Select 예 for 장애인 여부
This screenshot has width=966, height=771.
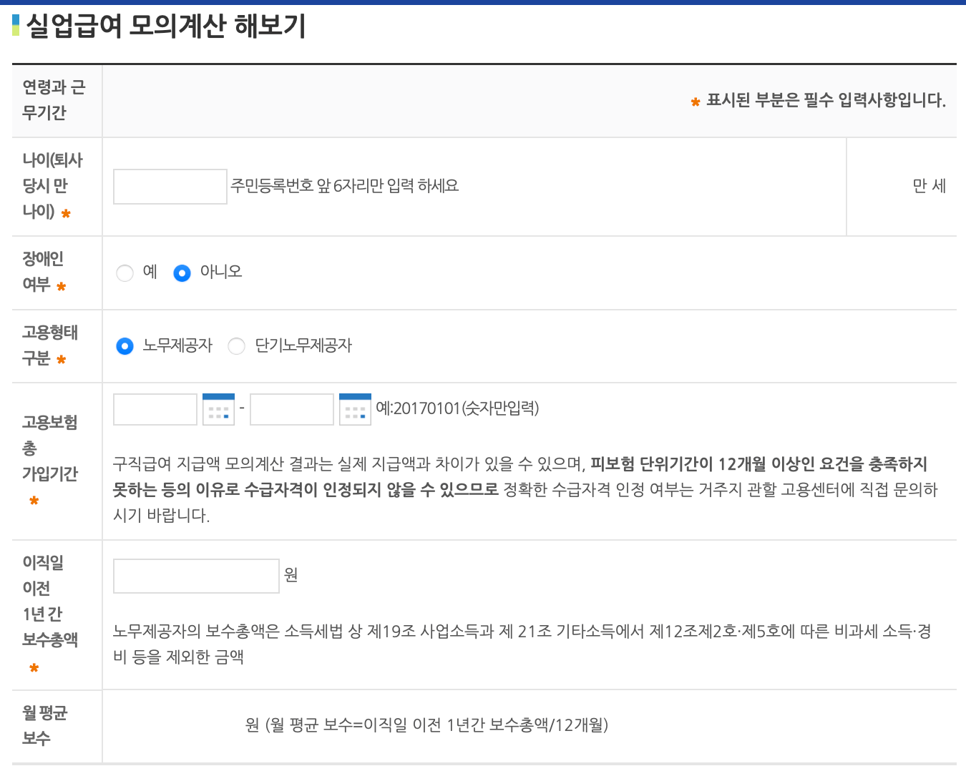(125, 272)
